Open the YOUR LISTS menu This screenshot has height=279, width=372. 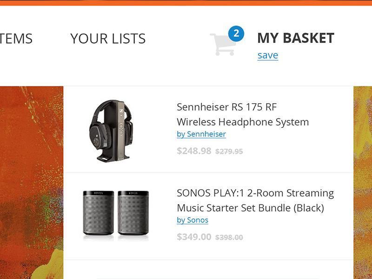pos(108,39)
